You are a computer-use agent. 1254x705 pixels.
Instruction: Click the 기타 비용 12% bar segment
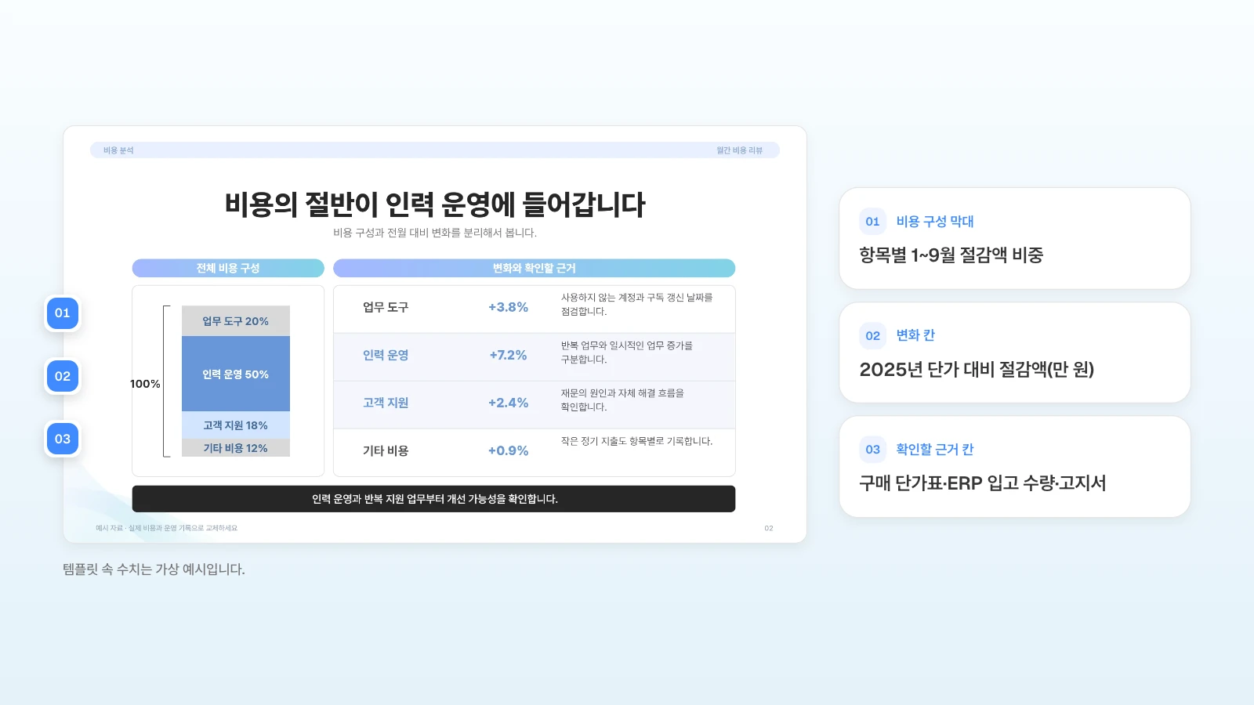pyautogui.click(x=236, y=448)
